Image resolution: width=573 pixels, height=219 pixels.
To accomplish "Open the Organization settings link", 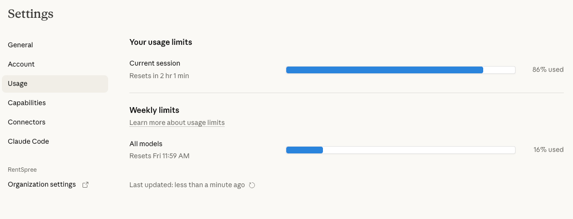I will 42,184.
